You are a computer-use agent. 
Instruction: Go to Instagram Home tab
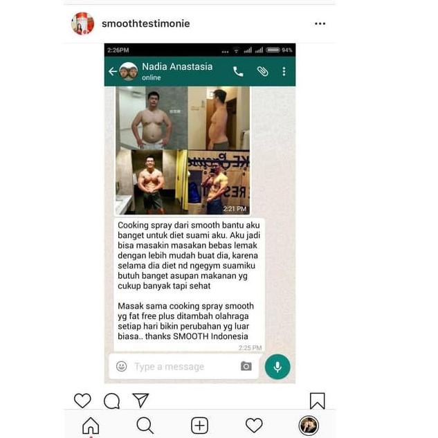[x=91, y=426]
